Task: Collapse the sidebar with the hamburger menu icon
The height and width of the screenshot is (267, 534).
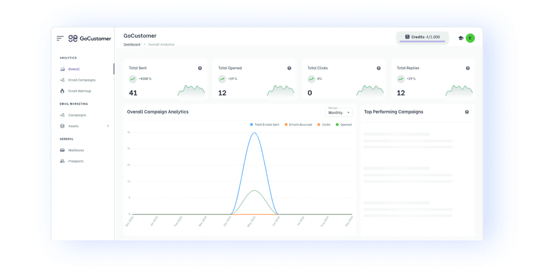Action: click(x=60, y=39)
